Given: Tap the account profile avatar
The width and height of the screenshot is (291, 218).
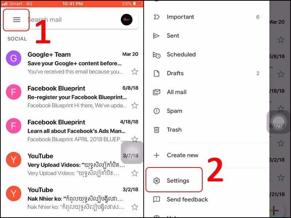Looking at the screenshot, I should click(x=127, y=20).
